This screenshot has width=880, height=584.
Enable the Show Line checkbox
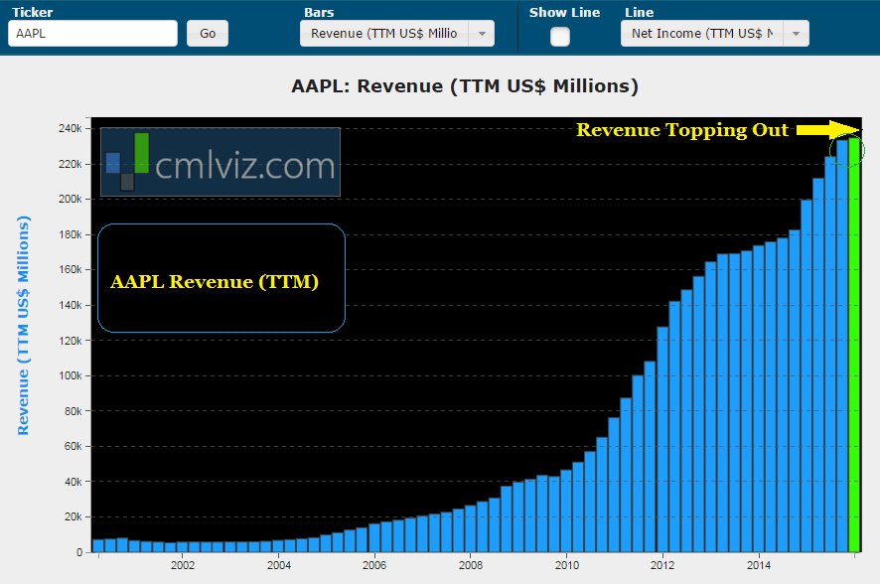pos(559,37)
